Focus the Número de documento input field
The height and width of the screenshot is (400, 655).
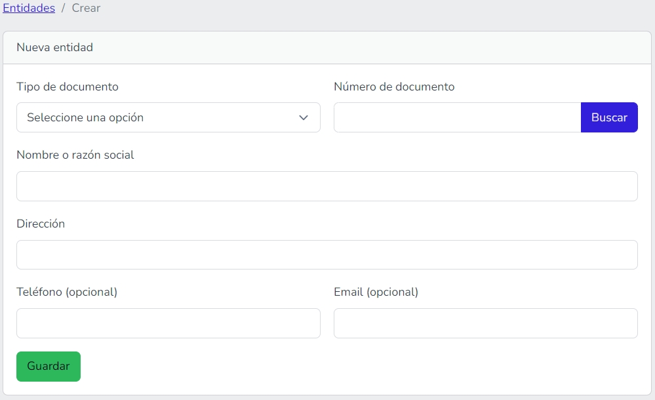[x=457, y=117]
